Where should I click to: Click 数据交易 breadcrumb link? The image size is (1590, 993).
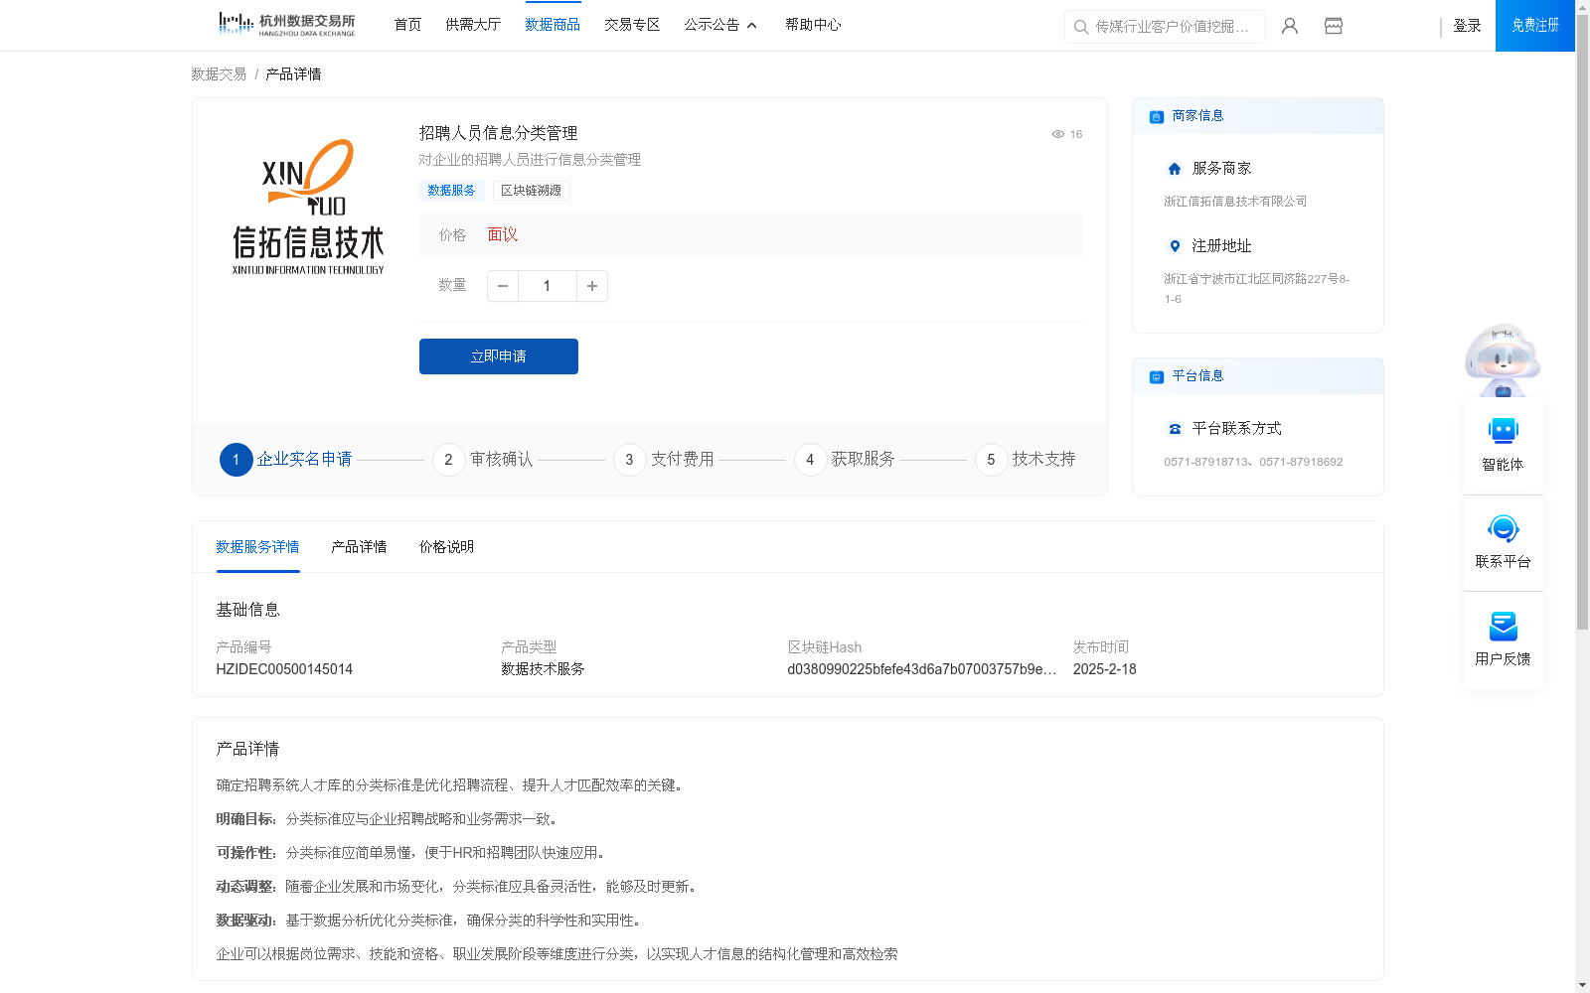click(219, 74)
